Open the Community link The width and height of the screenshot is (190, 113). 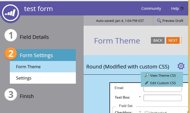[151, 8]
